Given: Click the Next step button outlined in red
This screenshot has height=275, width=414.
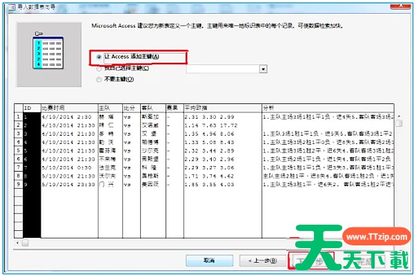Looking at the screenshot, I should pyautogui.click(x=311, y=261).
